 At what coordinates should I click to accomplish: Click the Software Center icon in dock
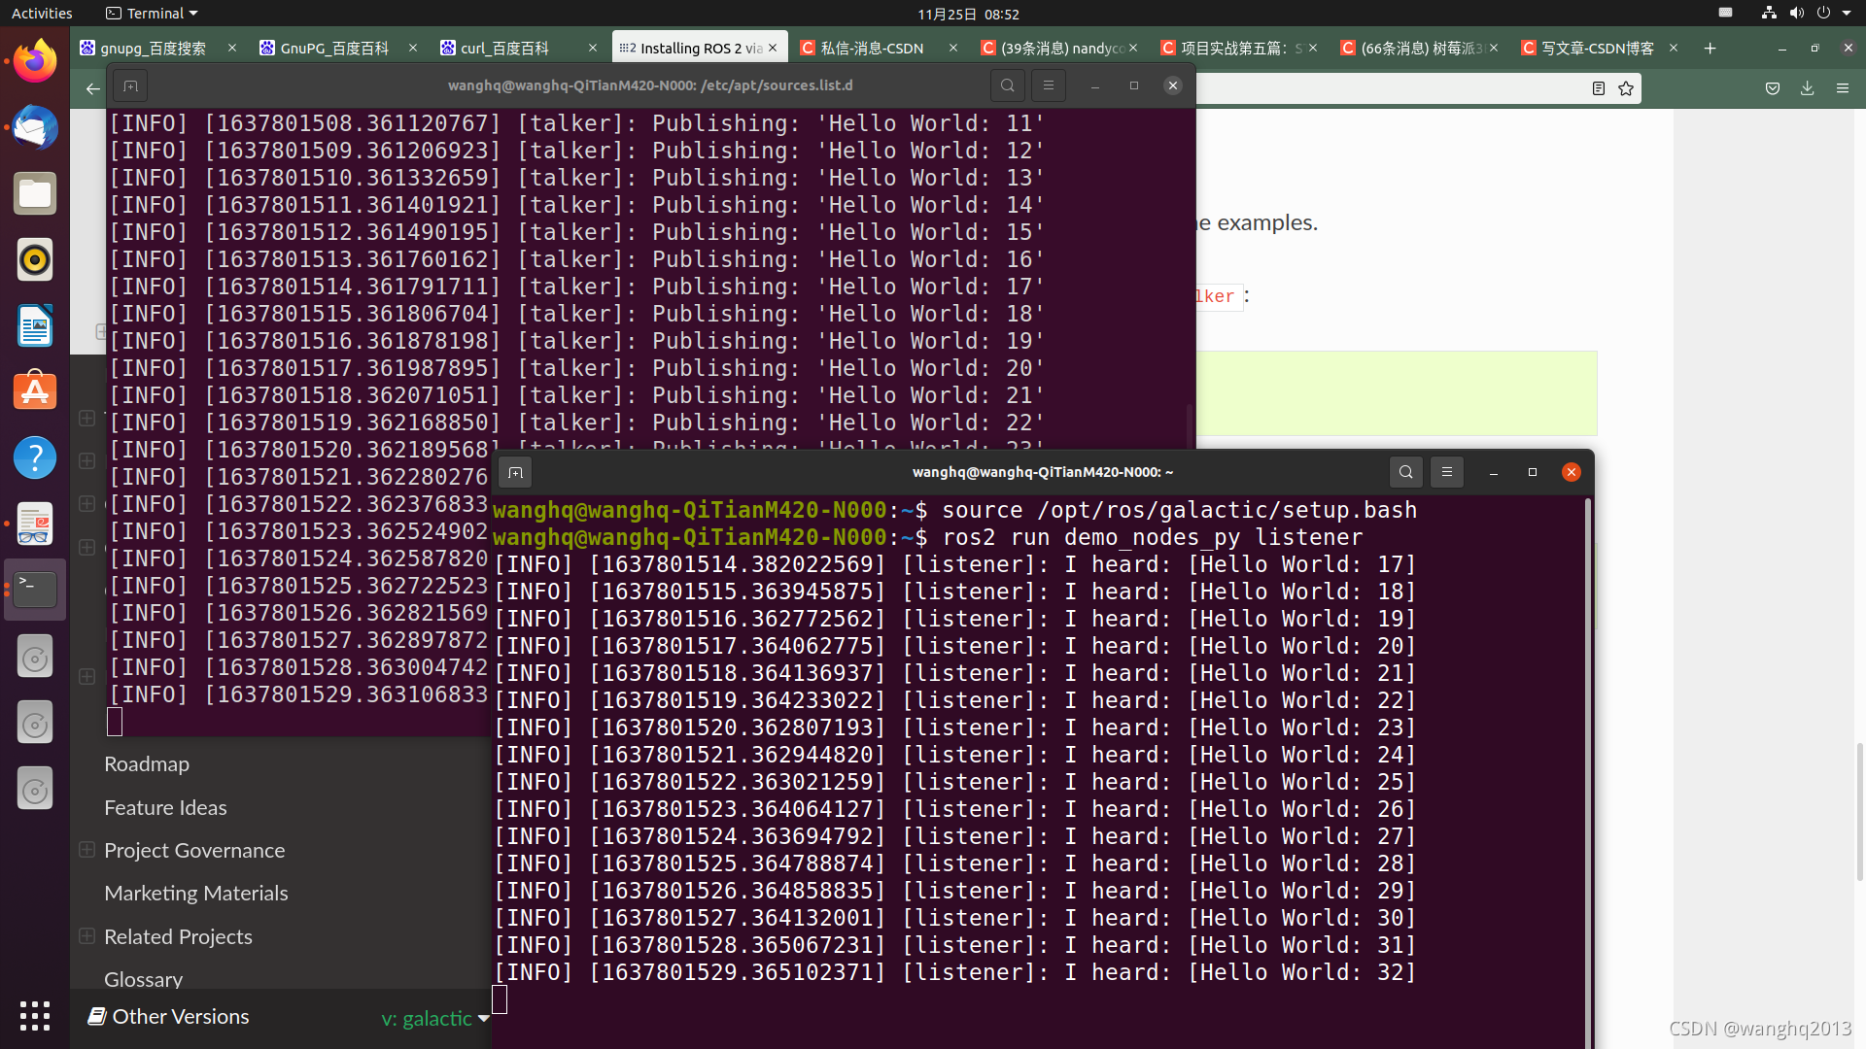pos(35,389)
